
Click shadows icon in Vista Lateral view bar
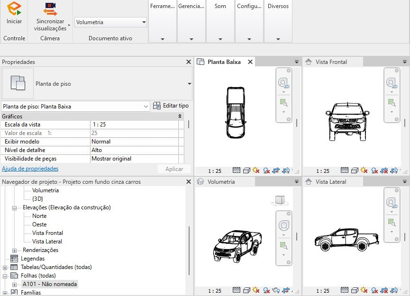[x=374, y=290]
